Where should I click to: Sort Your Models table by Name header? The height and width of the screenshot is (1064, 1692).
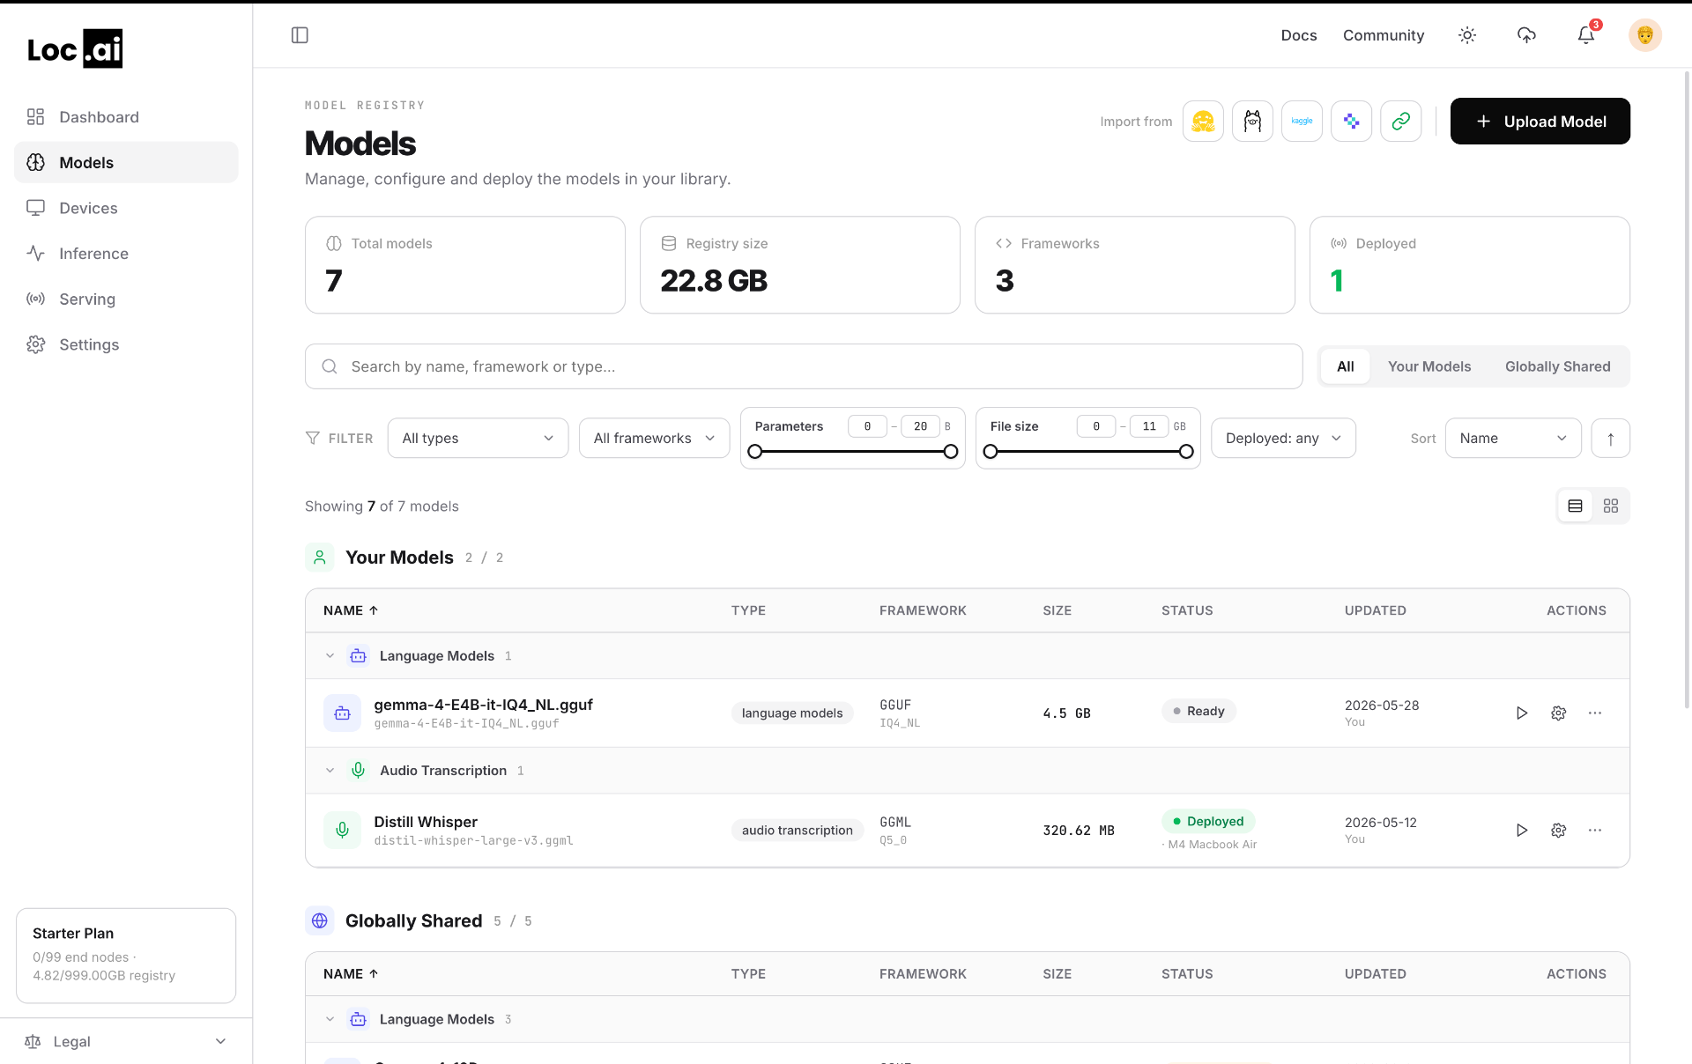pos(351,610)
